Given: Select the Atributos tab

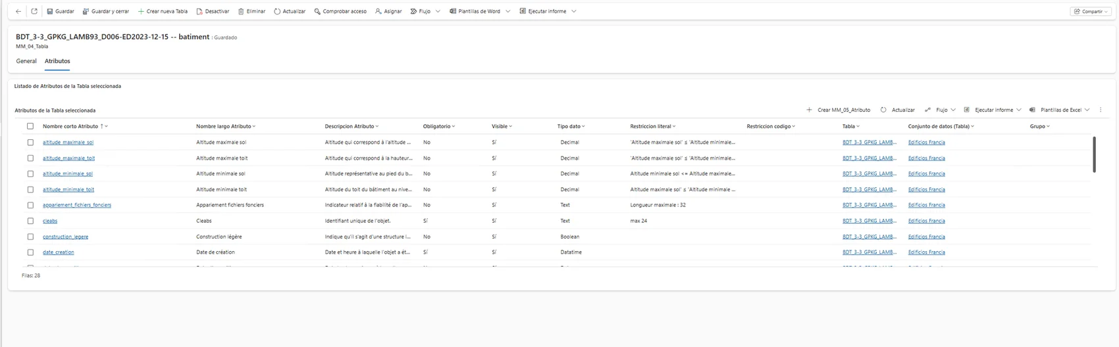Looking at the screenshot, I should click(x=57, y=61).
